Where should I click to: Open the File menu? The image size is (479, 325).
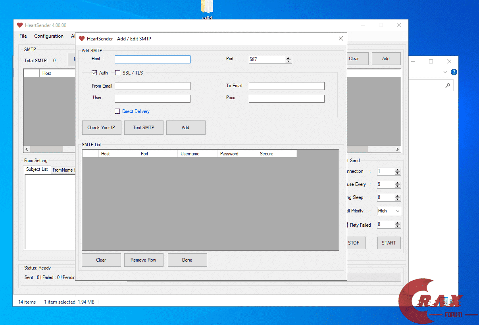point(23,36)
